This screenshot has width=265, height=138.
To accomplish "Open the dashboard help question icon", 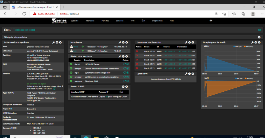I will tap(259, 30).
